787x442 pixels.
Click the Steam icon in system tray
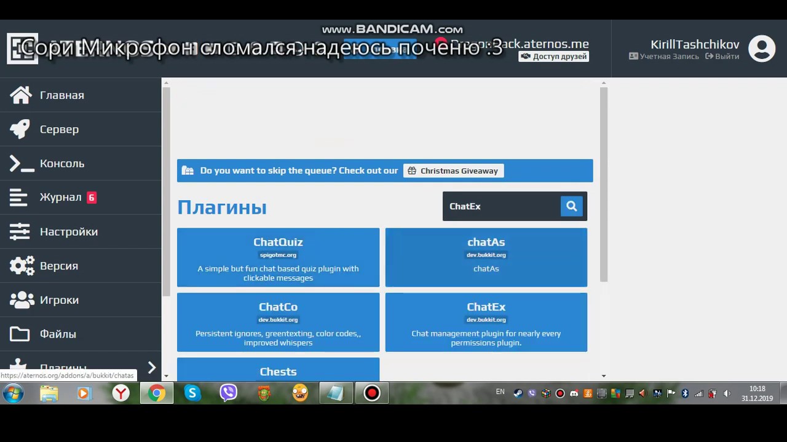(x=518, y=394)
